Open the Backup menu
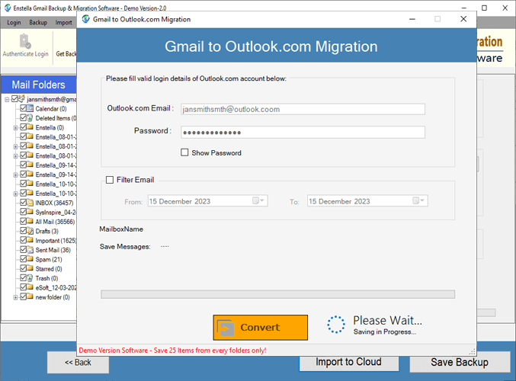 (38, 23)
